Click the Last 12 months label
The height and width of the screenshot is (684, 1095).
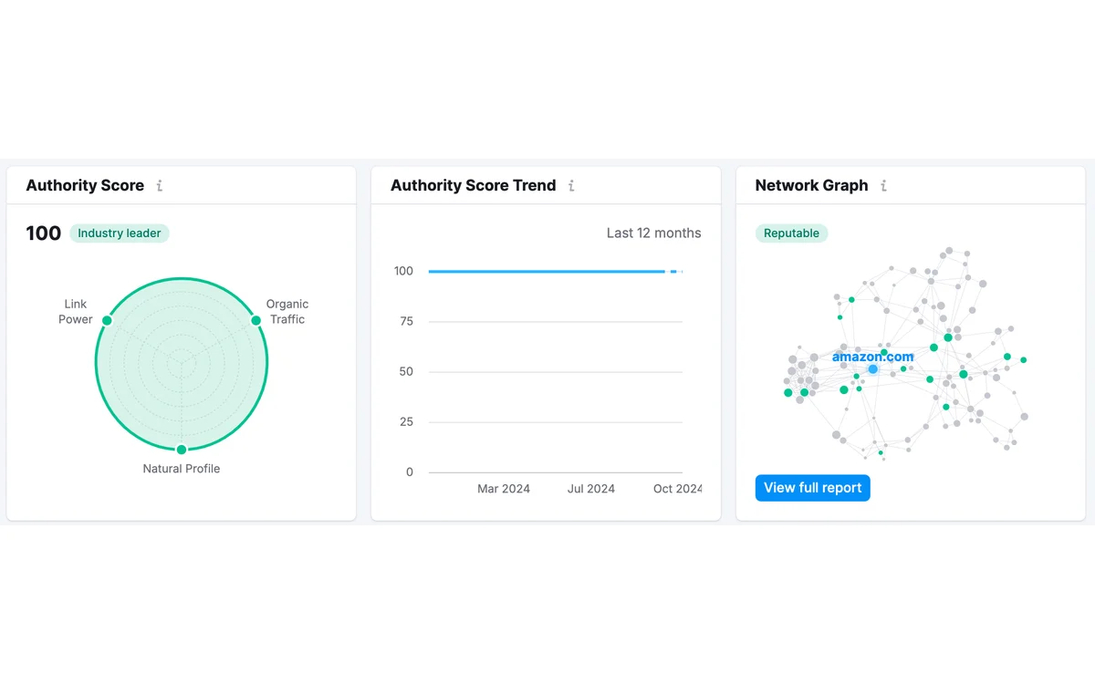[x=654, y=233]
